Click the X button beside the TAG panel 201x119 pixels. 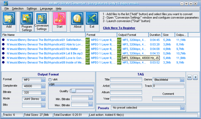pyautogui.click(x=196, y=77)
